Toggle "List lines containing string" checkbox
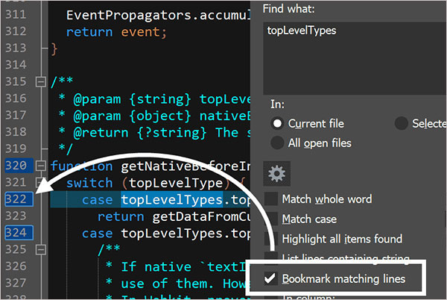The height and width of the screenshot is (300, 447). (x=271, y=259)
